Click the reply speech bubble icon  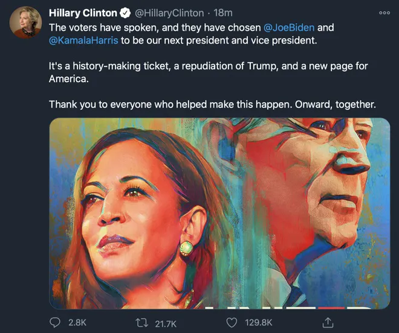(x=56, y=323)
